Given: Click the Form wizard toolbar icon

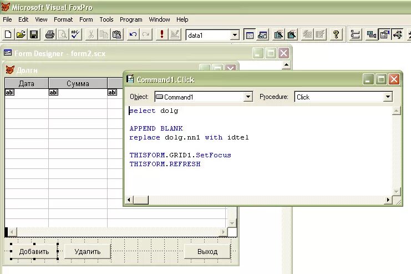Looking at the screenshot, I should pos(278,34).
